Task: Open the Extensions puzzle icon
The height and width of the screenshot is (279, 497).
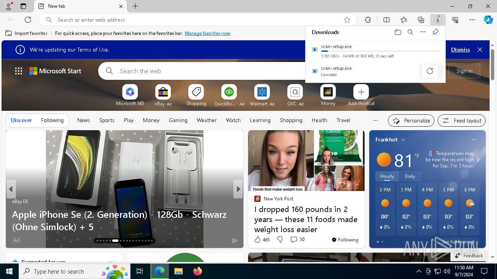Action: tap(368, 20)
